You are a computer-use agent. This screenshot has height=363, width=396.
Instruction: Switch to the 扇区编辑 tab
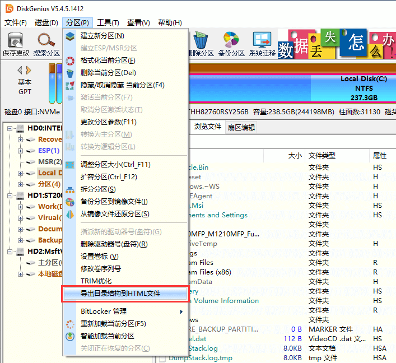coord(241,128)
